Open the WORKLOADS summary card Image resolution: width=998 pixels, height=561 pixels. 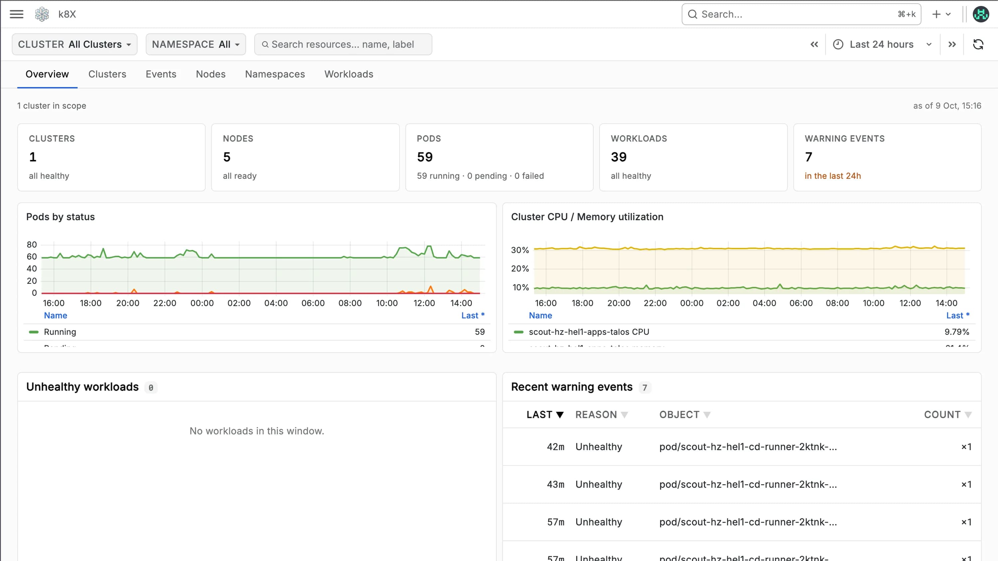pyautogui.click(x=693, y=157)
